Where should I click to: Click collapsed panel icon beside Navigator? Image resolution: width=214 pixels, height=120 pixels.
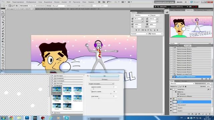coord(167,12)
